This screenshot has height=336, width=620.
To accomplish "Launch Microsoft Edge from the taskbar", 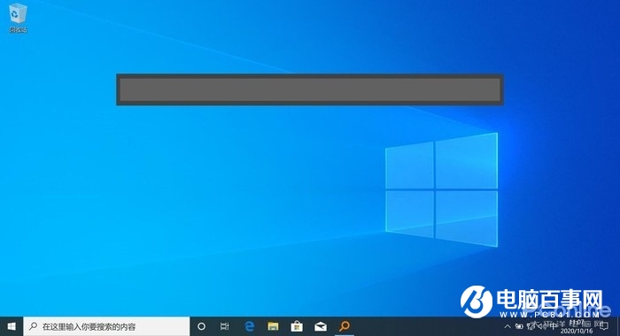I will coord(249,326).
